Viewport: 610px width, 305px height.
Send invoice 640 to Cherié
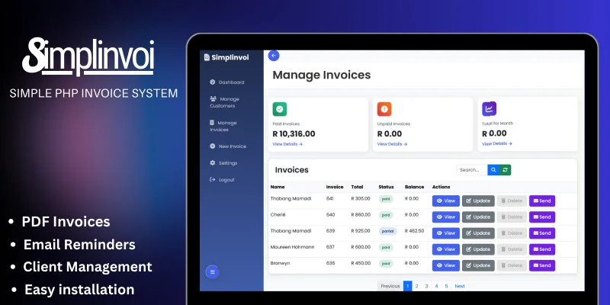point(542,217)
